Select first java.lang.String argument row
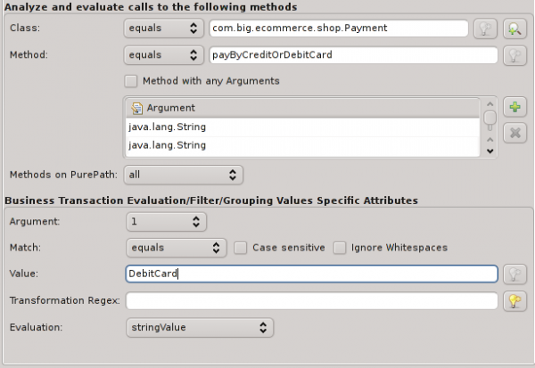This screenshot has height=368, width=535. click(x=302, y=127)
